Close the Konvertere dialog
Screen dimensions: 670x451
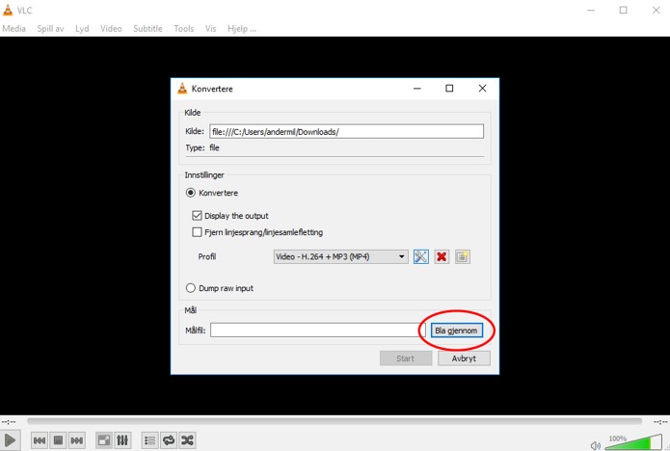482,89
